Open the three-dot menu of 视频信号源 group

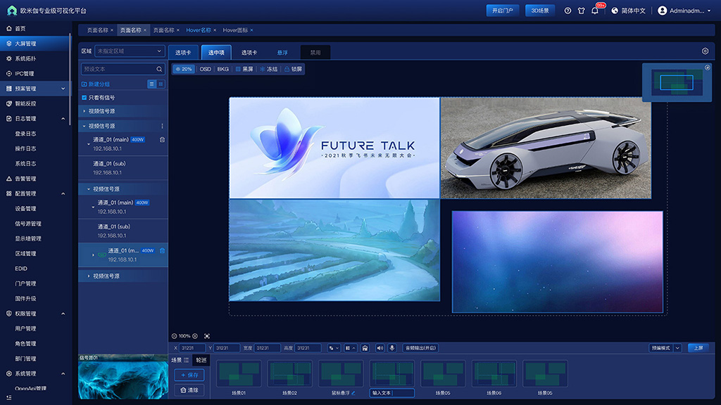pos(162,126)
